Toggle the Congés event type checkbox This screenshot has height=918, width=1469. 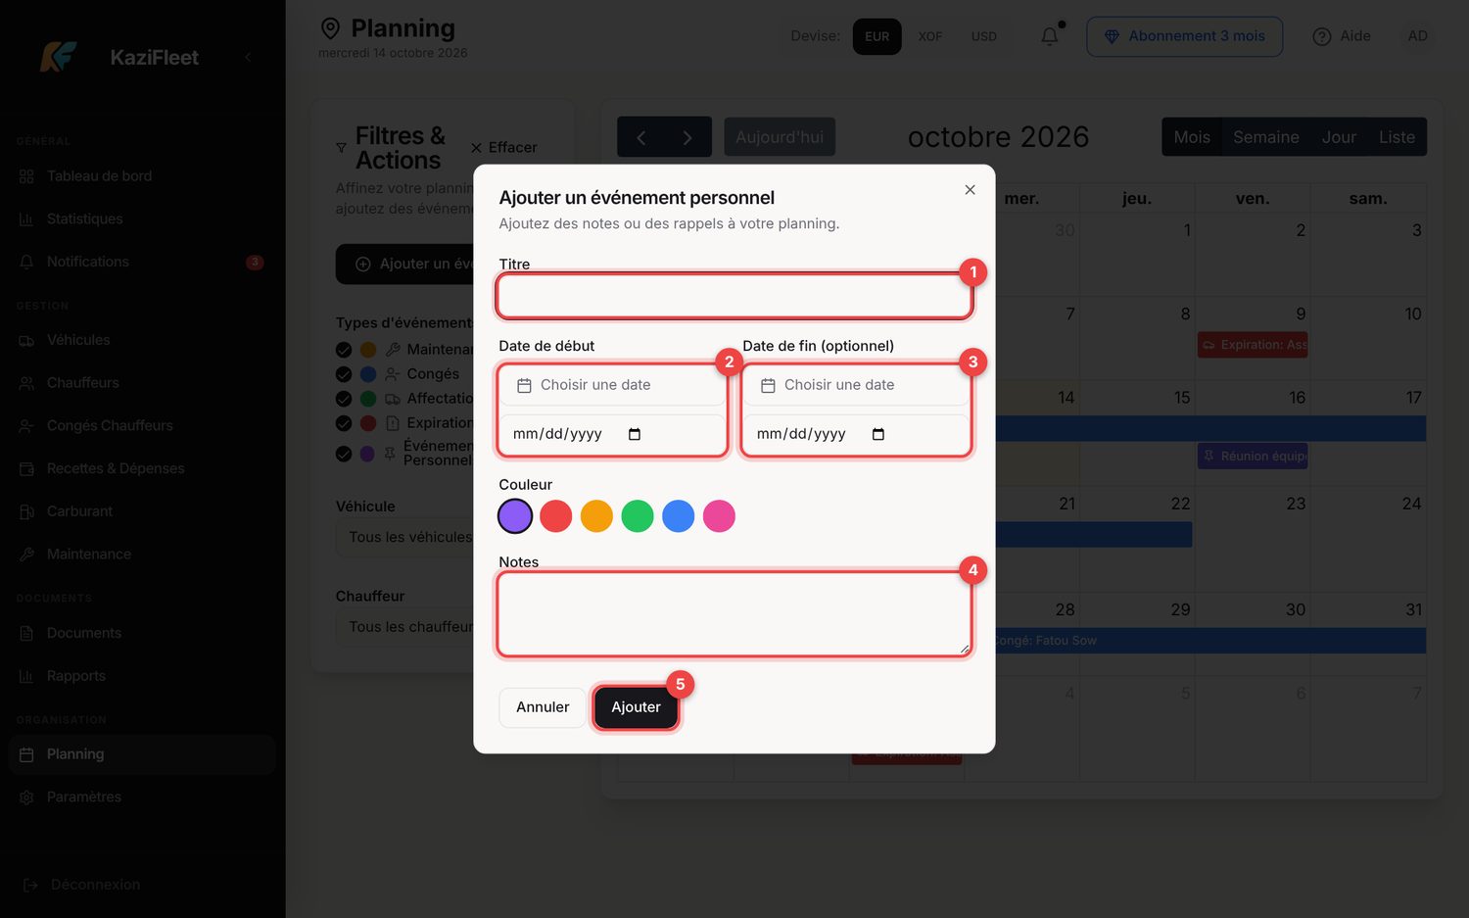click(344, 374)
